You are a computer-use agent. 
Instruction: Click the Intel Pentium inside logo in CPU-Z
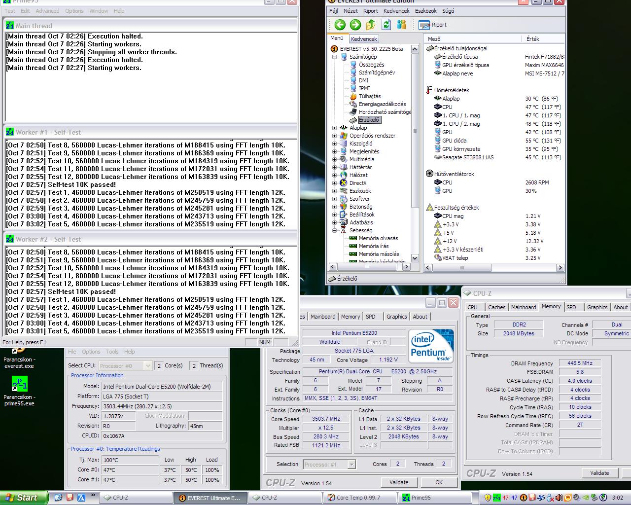pyautogui.click(x=431, y=346)
